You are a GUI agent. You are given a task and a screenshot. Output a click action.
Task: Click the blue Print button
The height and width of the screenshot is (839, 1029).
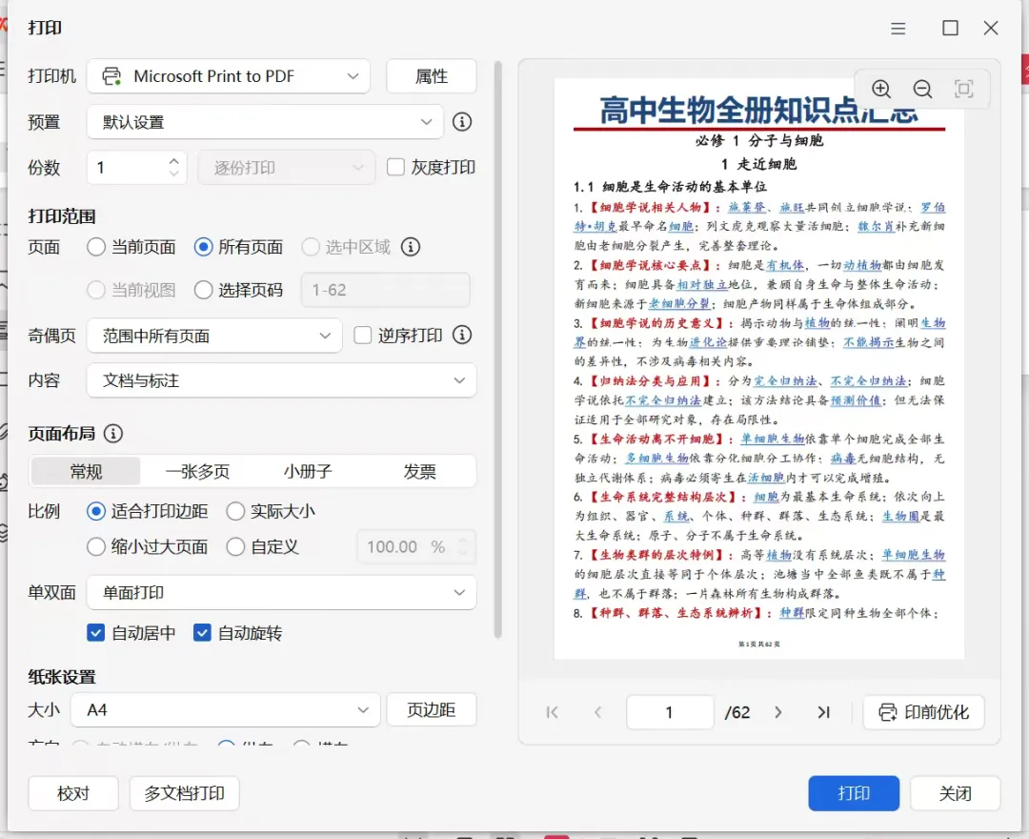[854, 793]
